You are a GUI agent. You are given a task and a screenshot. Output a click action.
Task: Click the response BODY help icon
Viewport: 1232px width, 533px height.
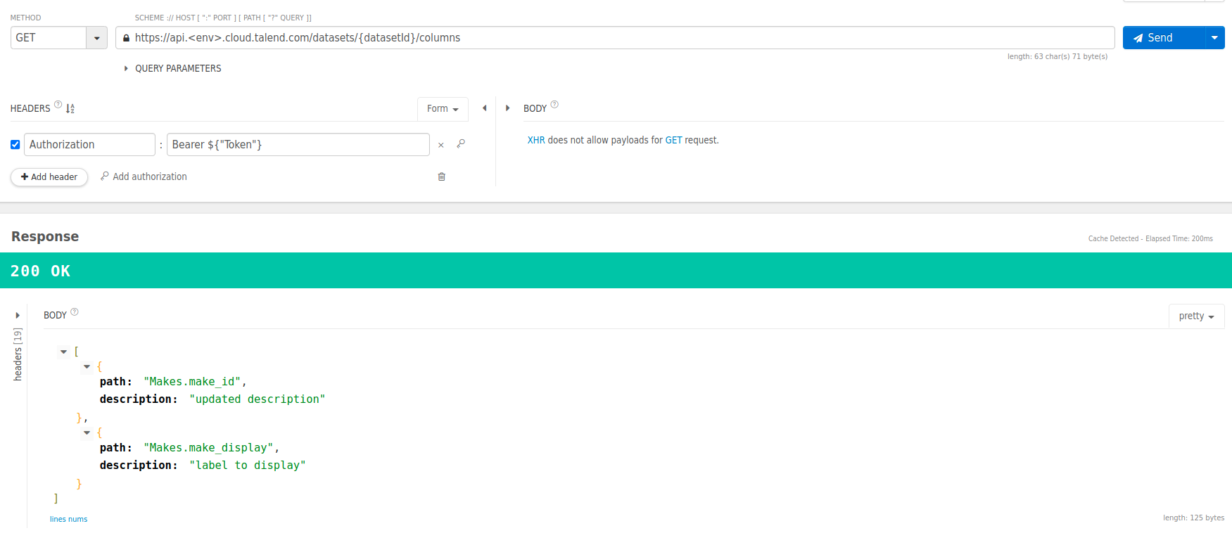pyautogui.click(x=75, y=312)
